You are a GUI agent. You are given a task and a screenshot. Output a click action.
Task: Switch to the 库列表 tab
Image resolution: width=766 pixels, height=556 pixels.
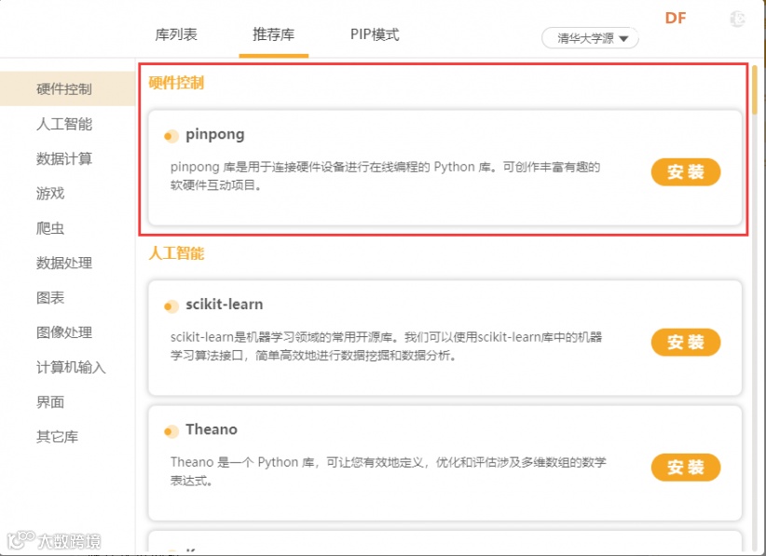(x=176, y=34)
